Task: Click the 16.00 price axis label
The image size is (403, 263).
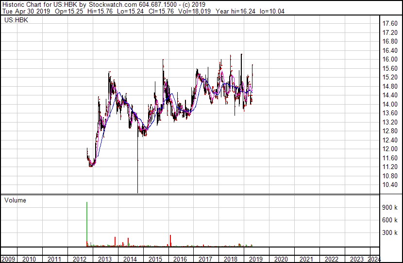Action: click(390, 60)
